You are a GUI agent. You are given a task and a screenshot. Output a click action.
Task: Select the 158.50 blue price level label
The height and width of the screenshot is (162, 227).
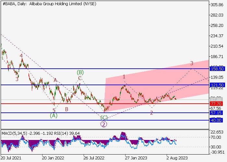click(217, 69)
